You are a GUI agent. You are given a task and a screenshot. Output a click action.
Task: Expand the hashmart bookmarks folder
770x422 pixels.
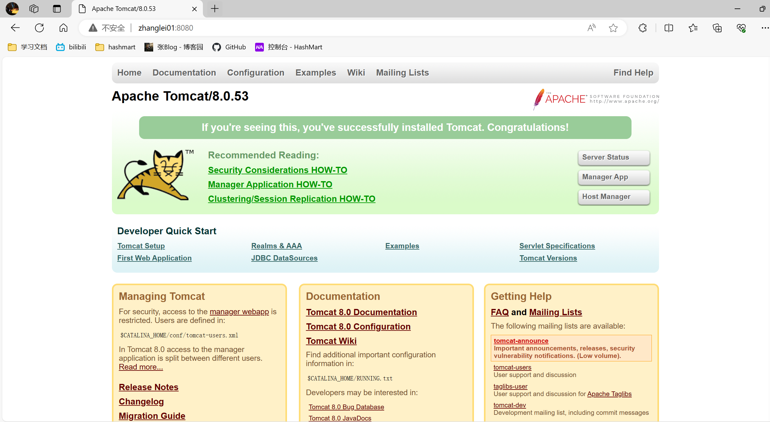pos(115,47)
